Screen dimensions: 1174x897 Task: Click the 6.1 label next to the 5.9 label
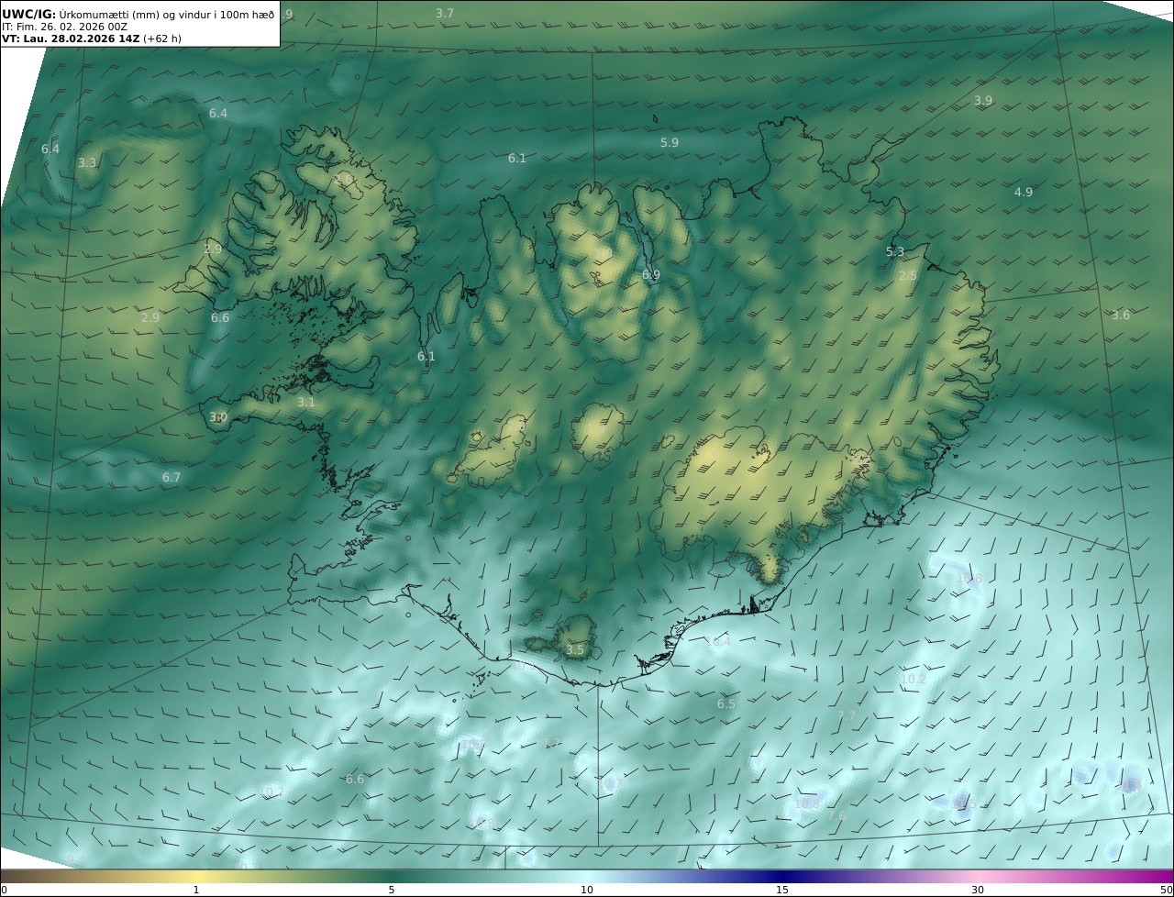[517, 158]
